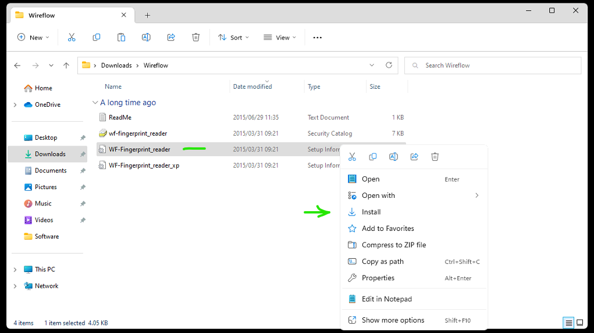Choose Compress to ZIP file
594x333 pixels.
pyautogui.click(x=414, y=245)
